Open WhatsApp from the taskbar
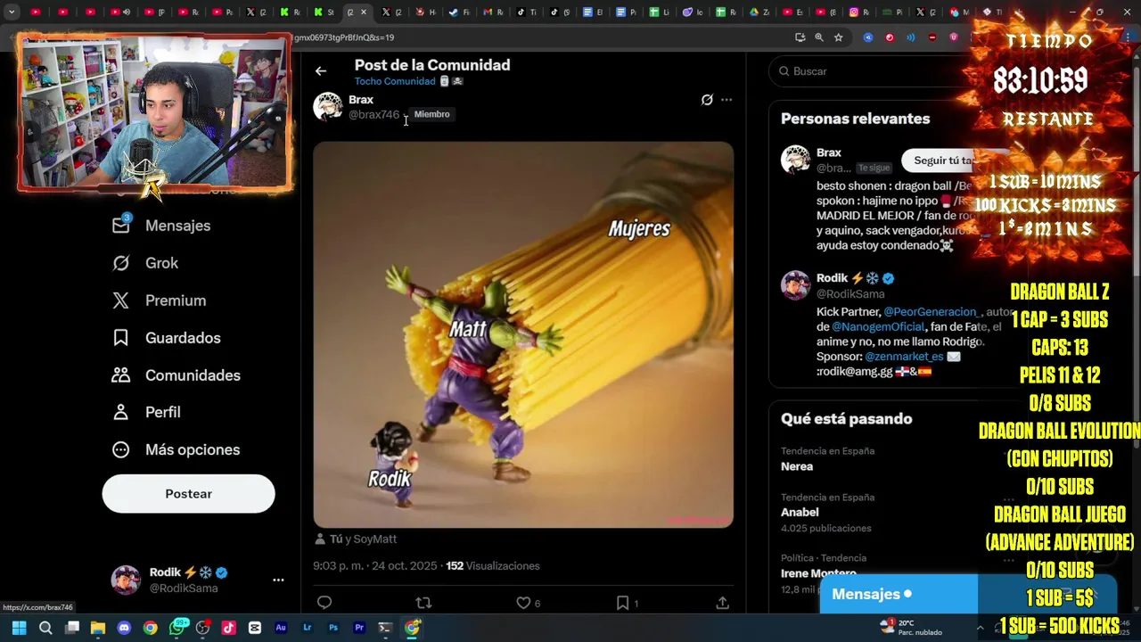The height and width of the screenshot is (642, 1141). click(177, 628)
